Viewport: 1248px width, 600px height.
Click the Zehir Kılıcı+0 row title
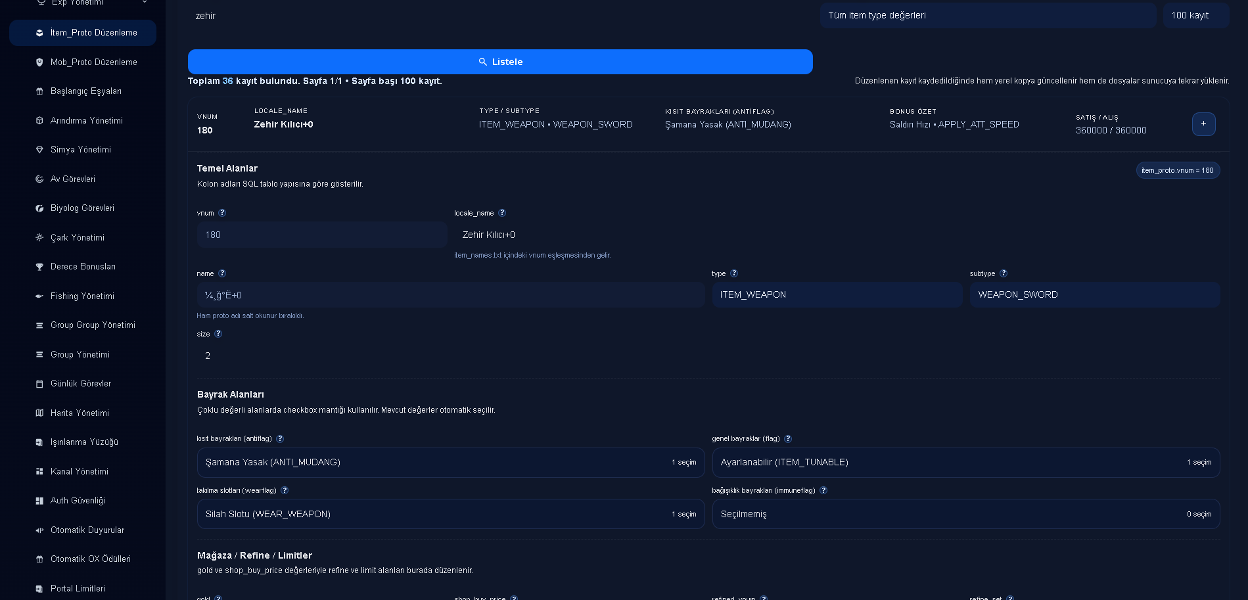283,124
